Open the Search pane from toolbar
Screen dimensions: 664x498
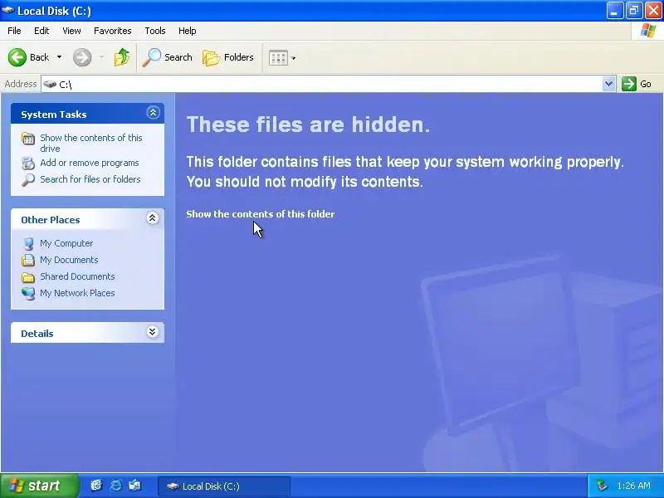pos(168,57)
